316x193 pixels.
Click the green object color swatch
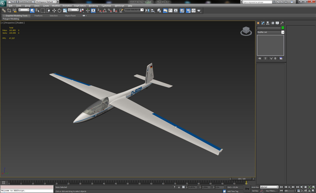pyautogui.click(x=283, y=28)
